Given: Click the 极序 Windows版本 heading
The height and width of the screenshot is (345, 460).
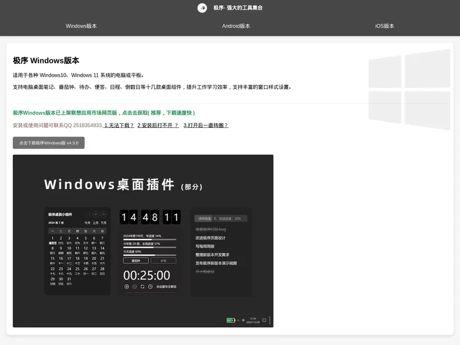Looking at the screenshot, I should [x=46, y=61].
